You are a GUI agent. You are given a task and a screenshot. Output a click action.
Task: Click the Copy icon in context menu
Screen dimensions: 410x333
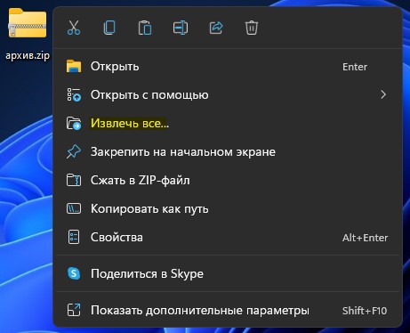tap(109, 28)
